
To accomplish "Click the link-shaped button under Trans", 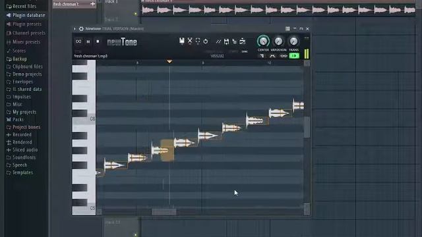I will (x=284, y=56).
